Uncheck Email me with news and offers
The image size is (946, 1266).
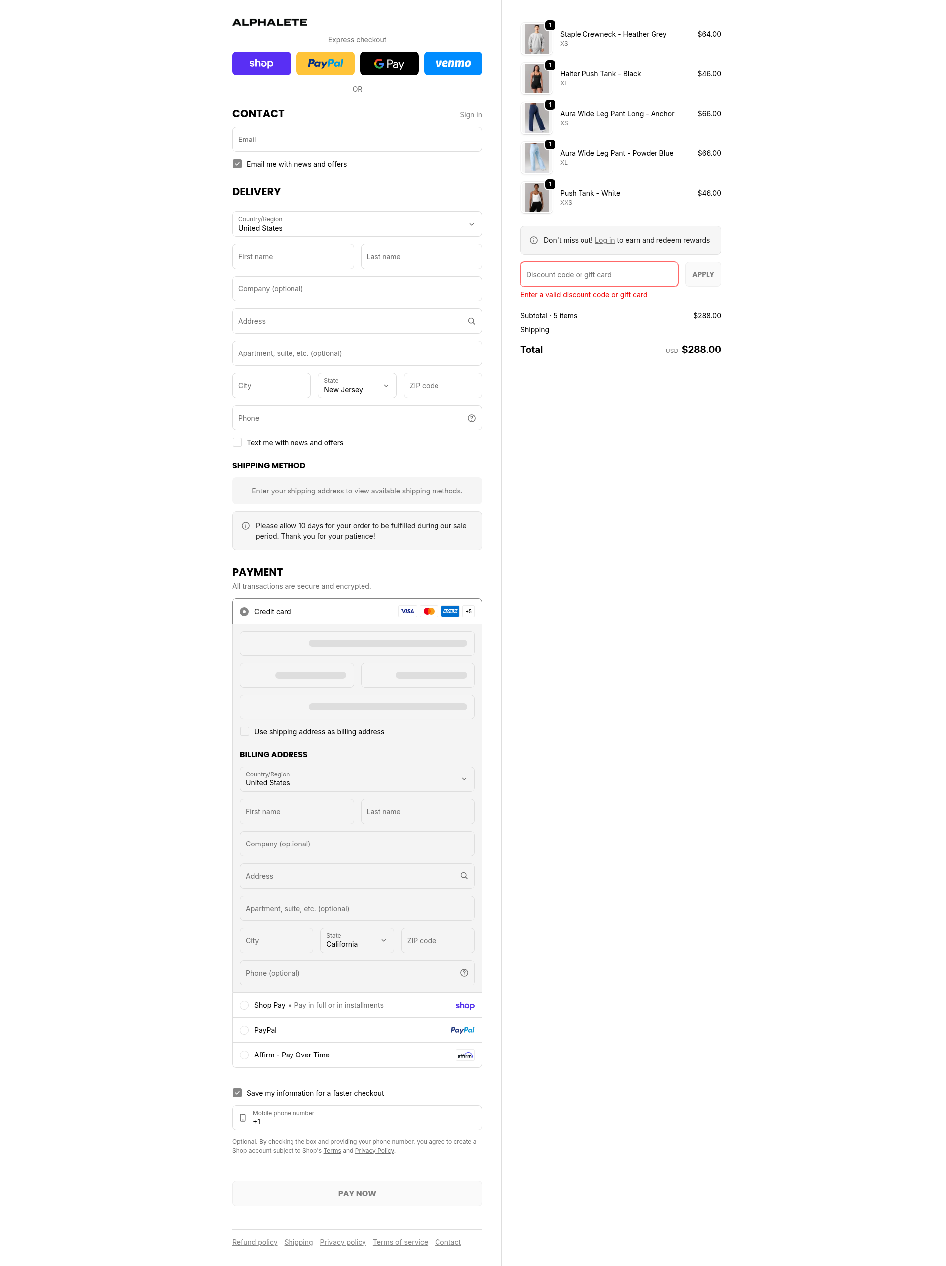[x=238, y=164]
